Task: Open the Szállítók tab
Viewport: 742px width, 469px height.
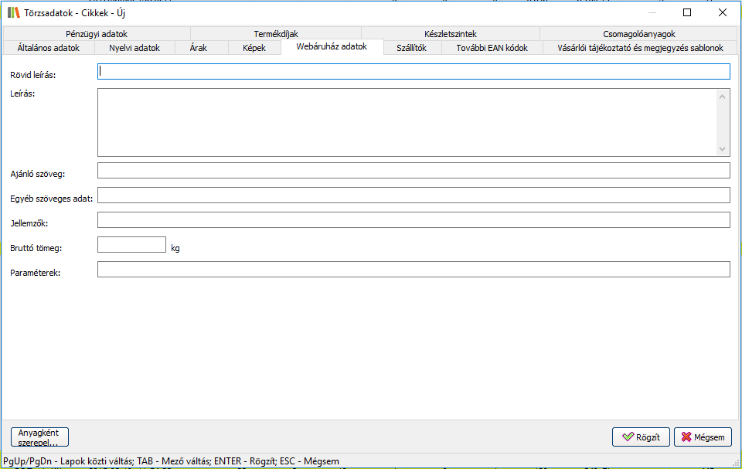Action: [x=411, y=48]
